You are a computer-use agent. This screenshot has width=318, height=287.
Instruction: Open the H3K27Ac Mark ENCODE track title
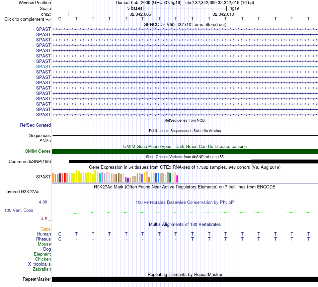point(185,187)
